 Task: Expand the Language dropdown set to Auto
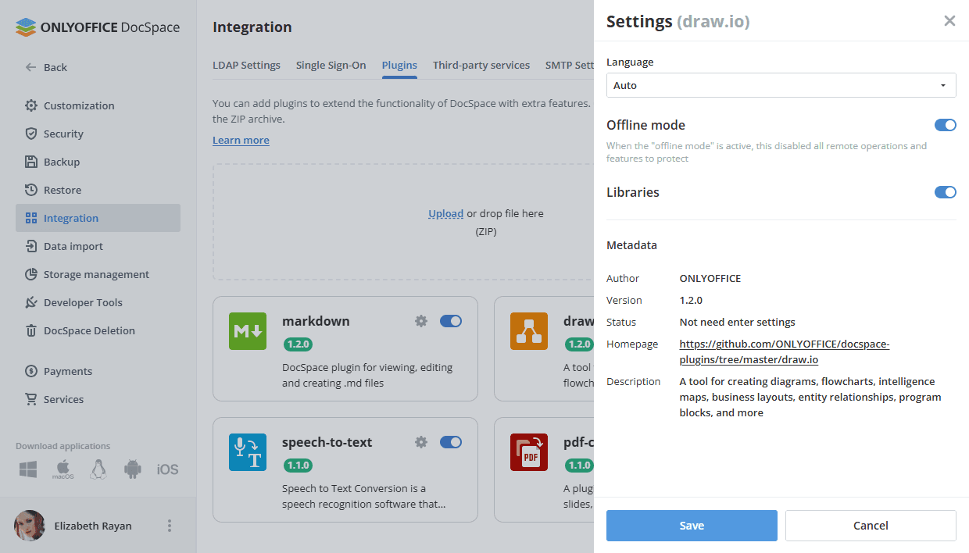[x=781, y=85]
